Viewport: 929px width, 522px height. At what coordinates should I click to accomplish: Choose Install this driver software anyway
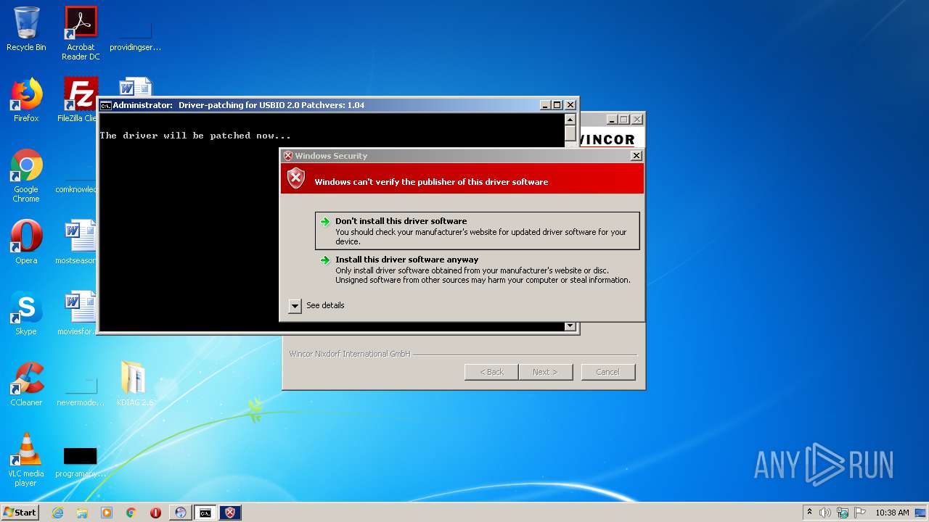click(478, 270)
